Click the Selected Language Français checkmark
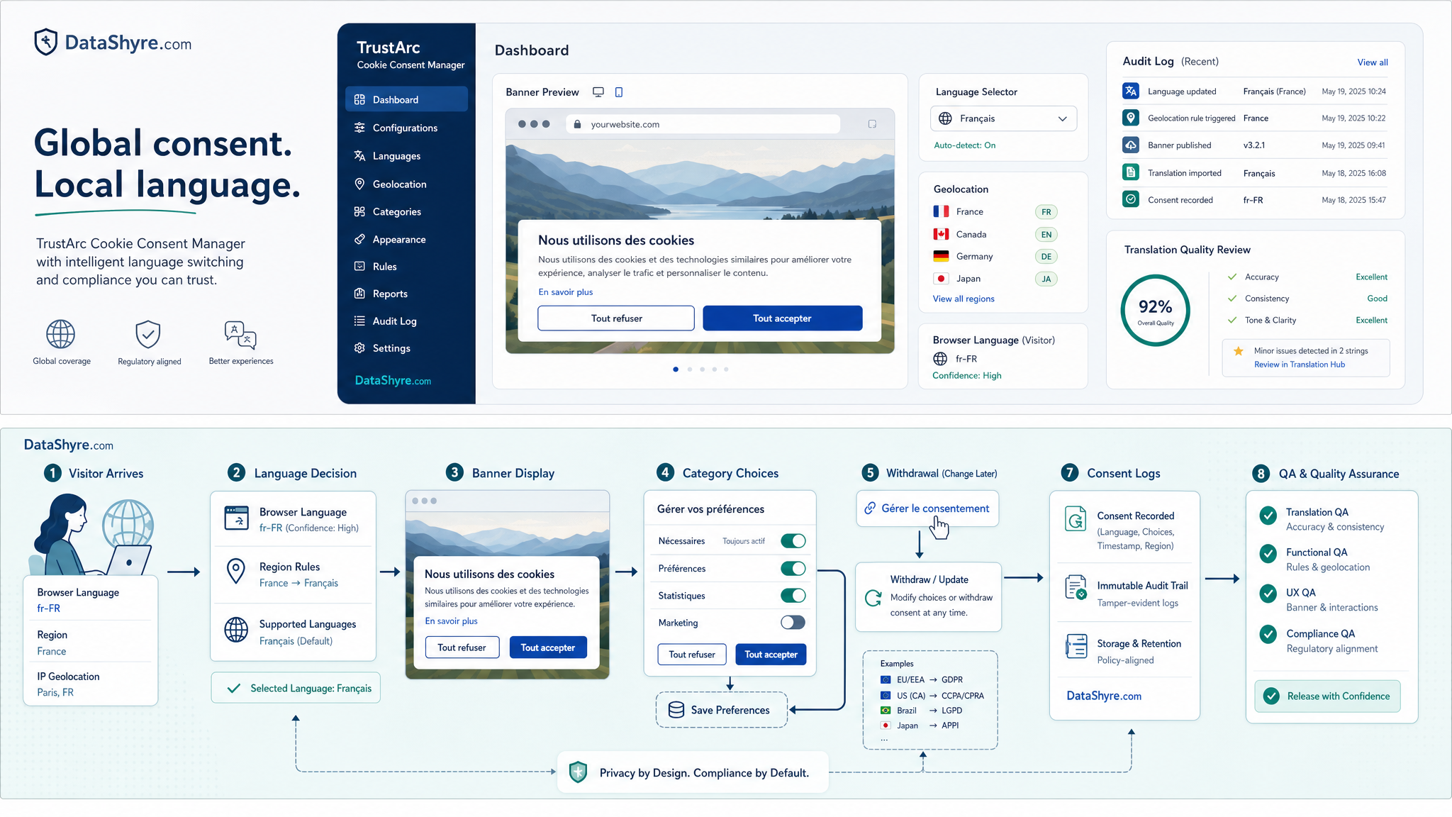Image resolution: width=1452 pixels, height=817 pixels. click(x=233, y=688)
